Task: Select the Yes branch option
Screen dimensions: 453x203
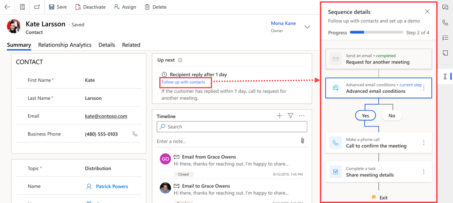Action: point(365,116)
